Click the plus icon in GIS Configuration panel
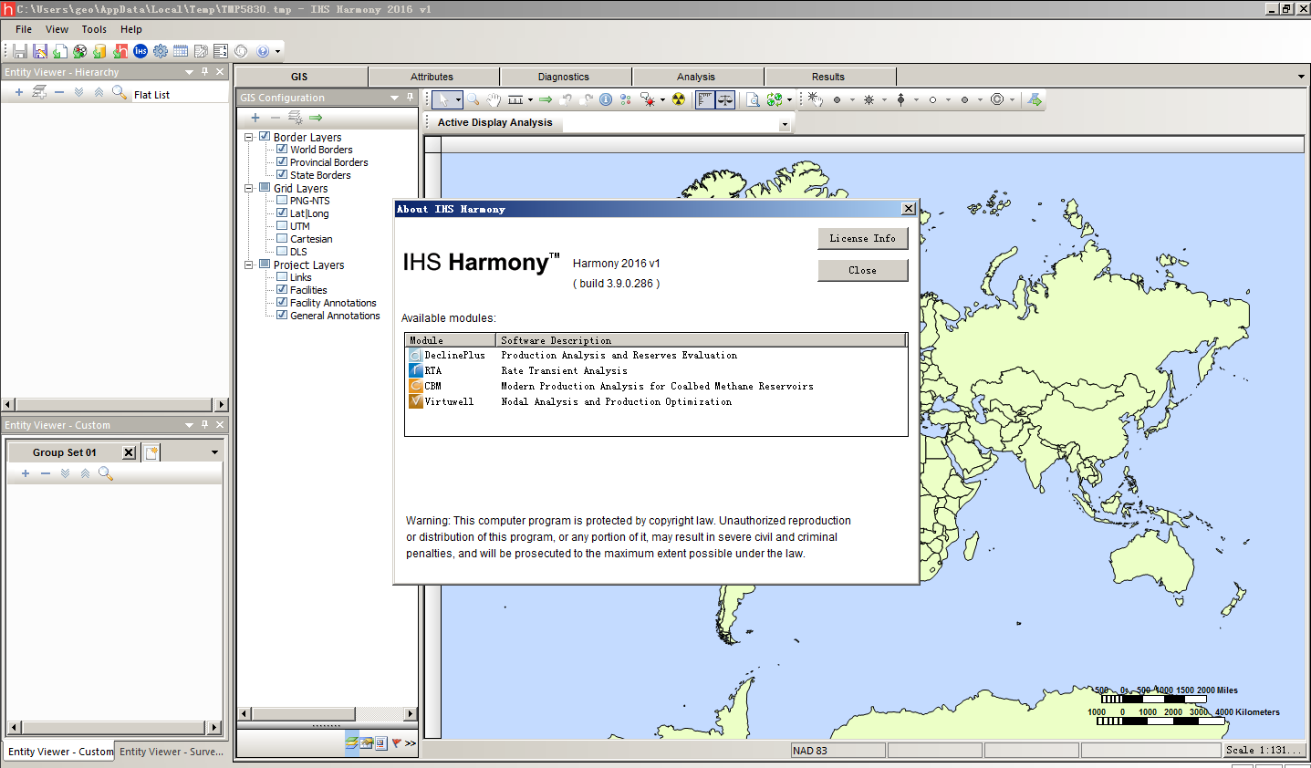This screenshot has height=768, width=1311. (255, 118)
